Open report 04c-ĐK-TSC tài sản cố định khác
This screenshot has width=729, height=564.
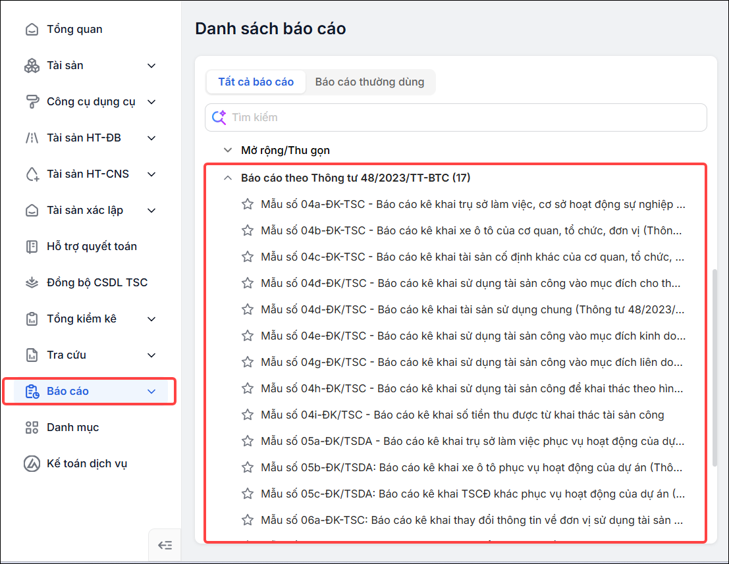point(472,257)
